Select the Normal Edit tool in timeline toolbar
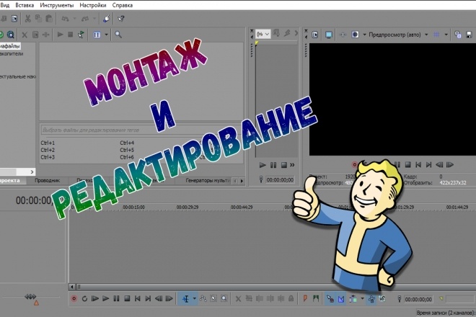 click(186, 299)
